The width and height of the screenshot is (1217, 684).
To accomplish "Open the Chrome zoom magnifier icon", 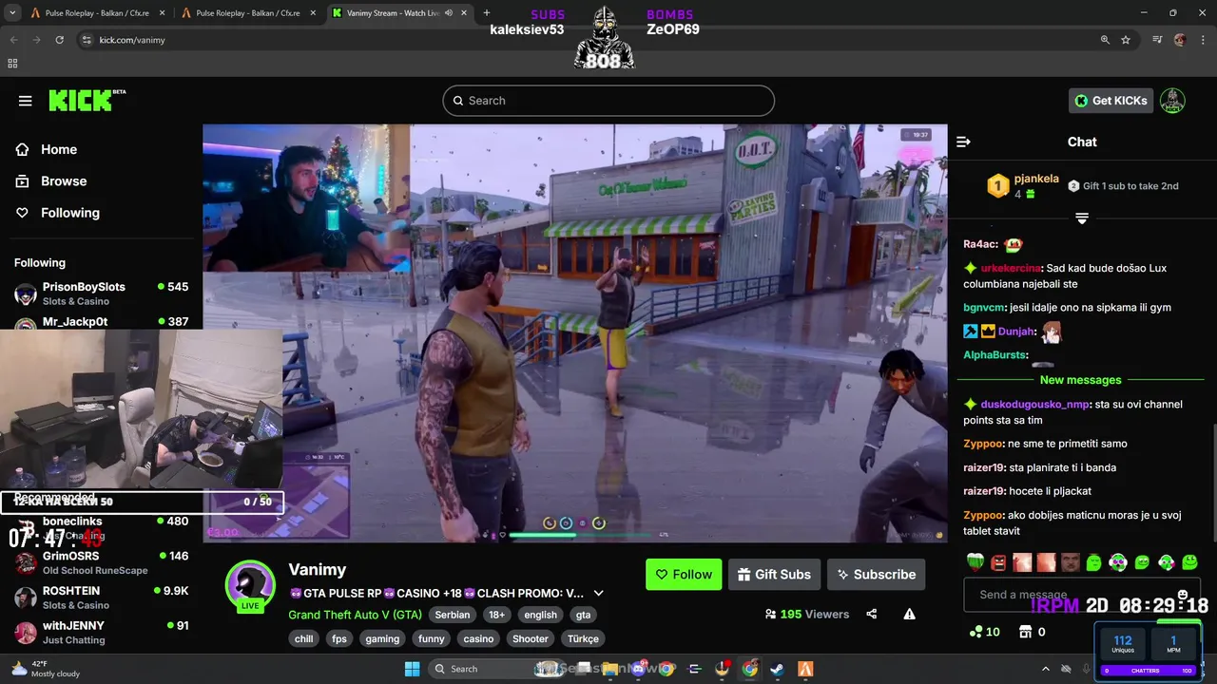I will (x=1105, y=40).
